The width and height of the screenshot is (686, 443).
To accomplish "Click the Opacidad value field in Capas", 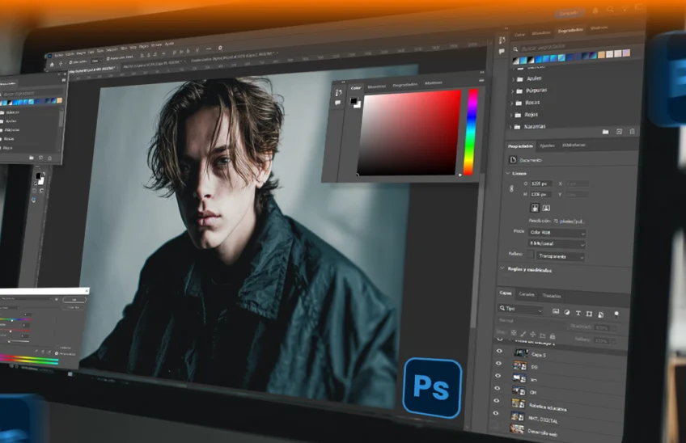I will pos(602,328).
